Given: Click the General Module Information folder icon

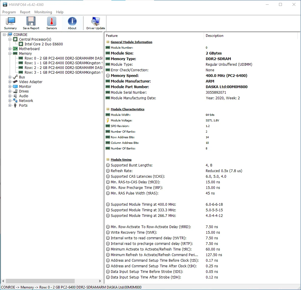Looking at the screenshot, I should pyautogui.click(x=108, y=42).
